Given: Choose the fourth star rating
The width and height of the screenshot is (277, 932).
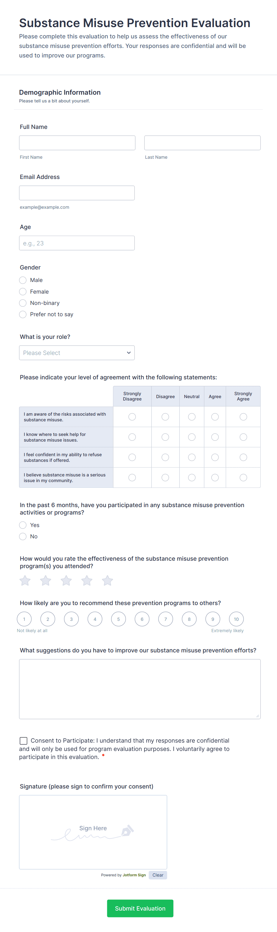Looking at the screenshot, I should coord(87,581).
